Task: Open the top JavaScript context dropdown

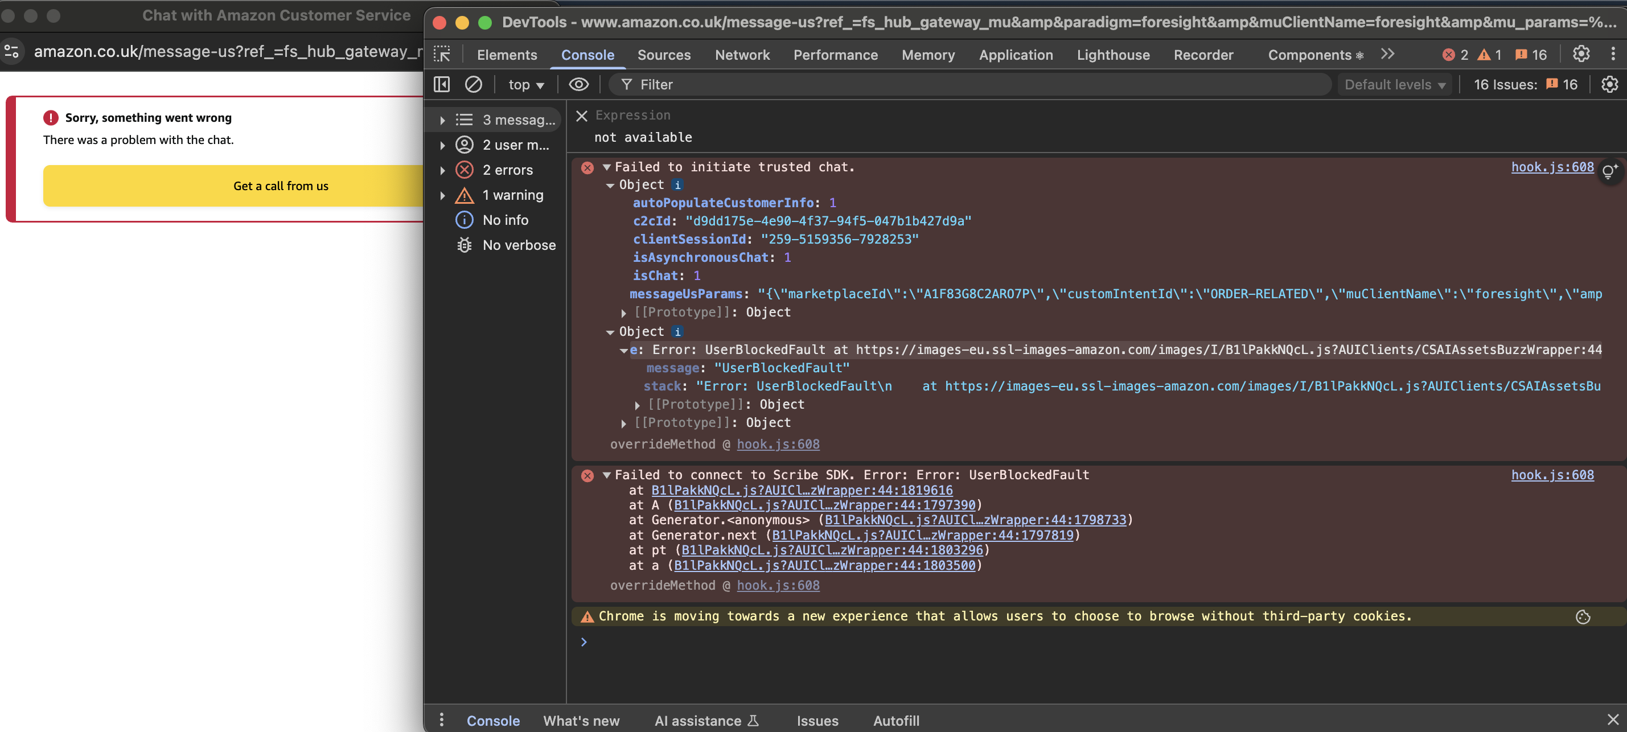Action: (526, 85)
